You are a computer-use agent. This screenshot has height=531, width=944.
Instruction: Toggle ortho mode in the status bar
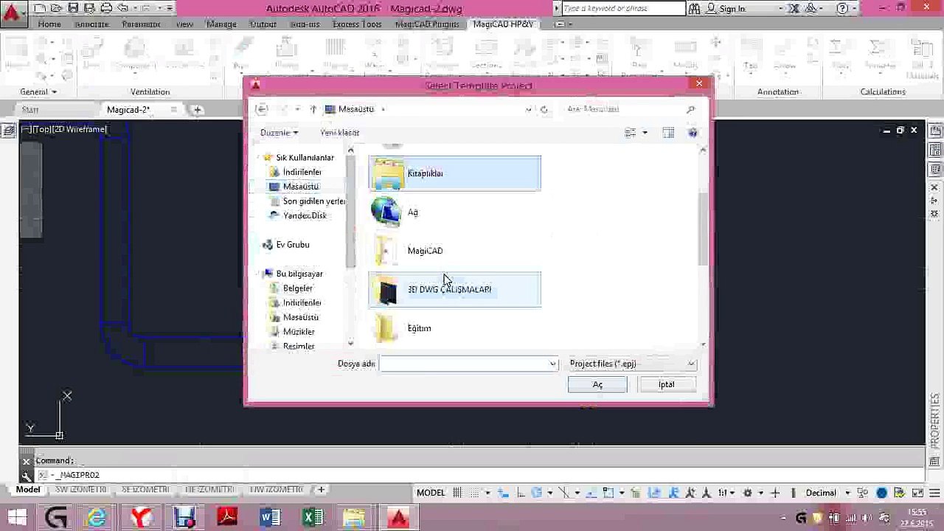pos(521,493)
